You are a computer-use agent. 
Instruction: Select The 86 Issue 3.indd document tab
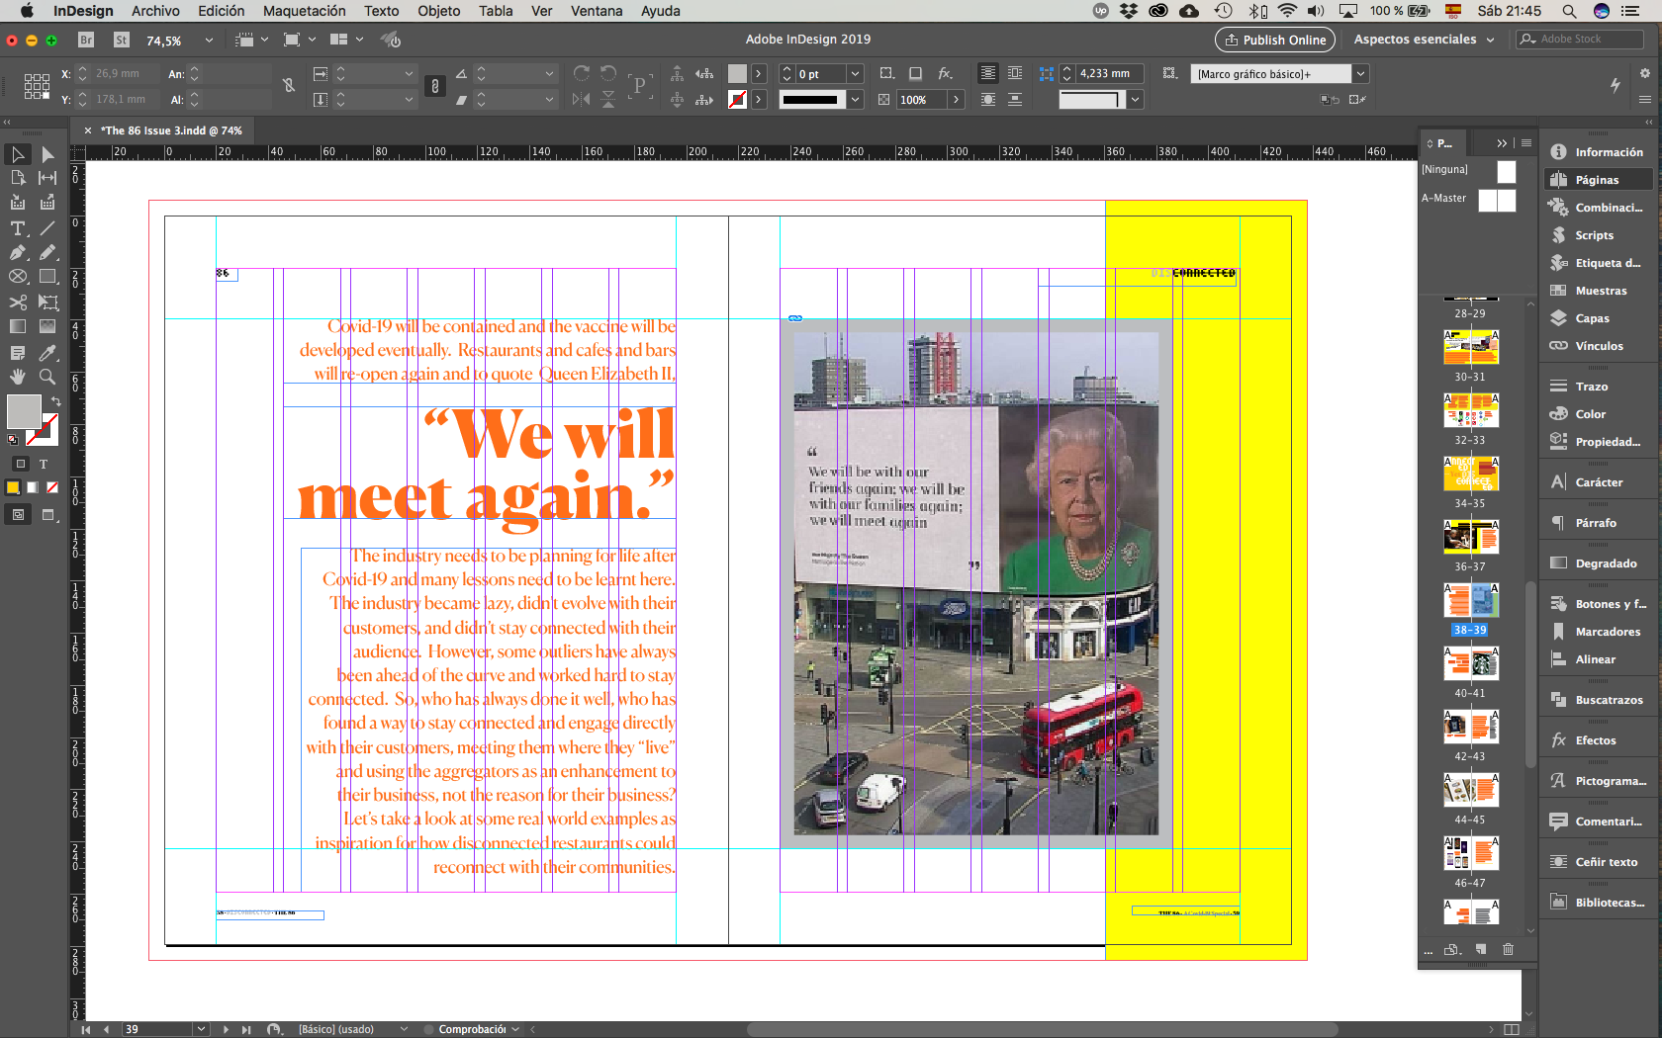[171, 130]
